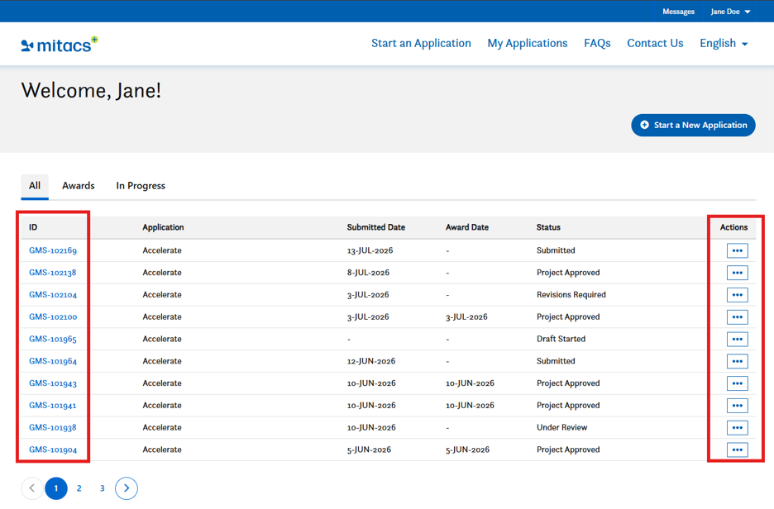
Task: Click the ID column header
Action: coord(33,227)
